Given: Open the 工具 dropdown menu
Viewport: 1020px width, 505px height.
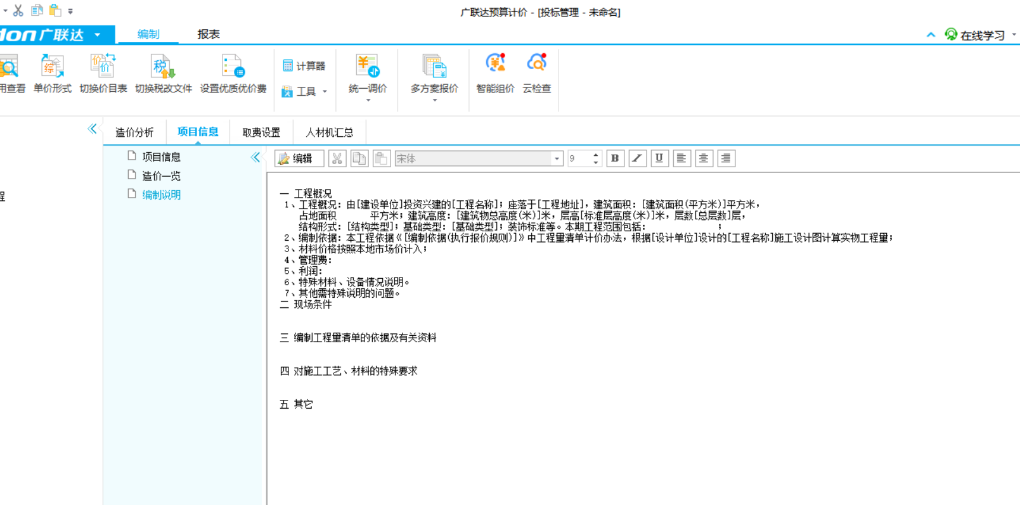Looking at the screenshot, I should click(x=304, y=92).
